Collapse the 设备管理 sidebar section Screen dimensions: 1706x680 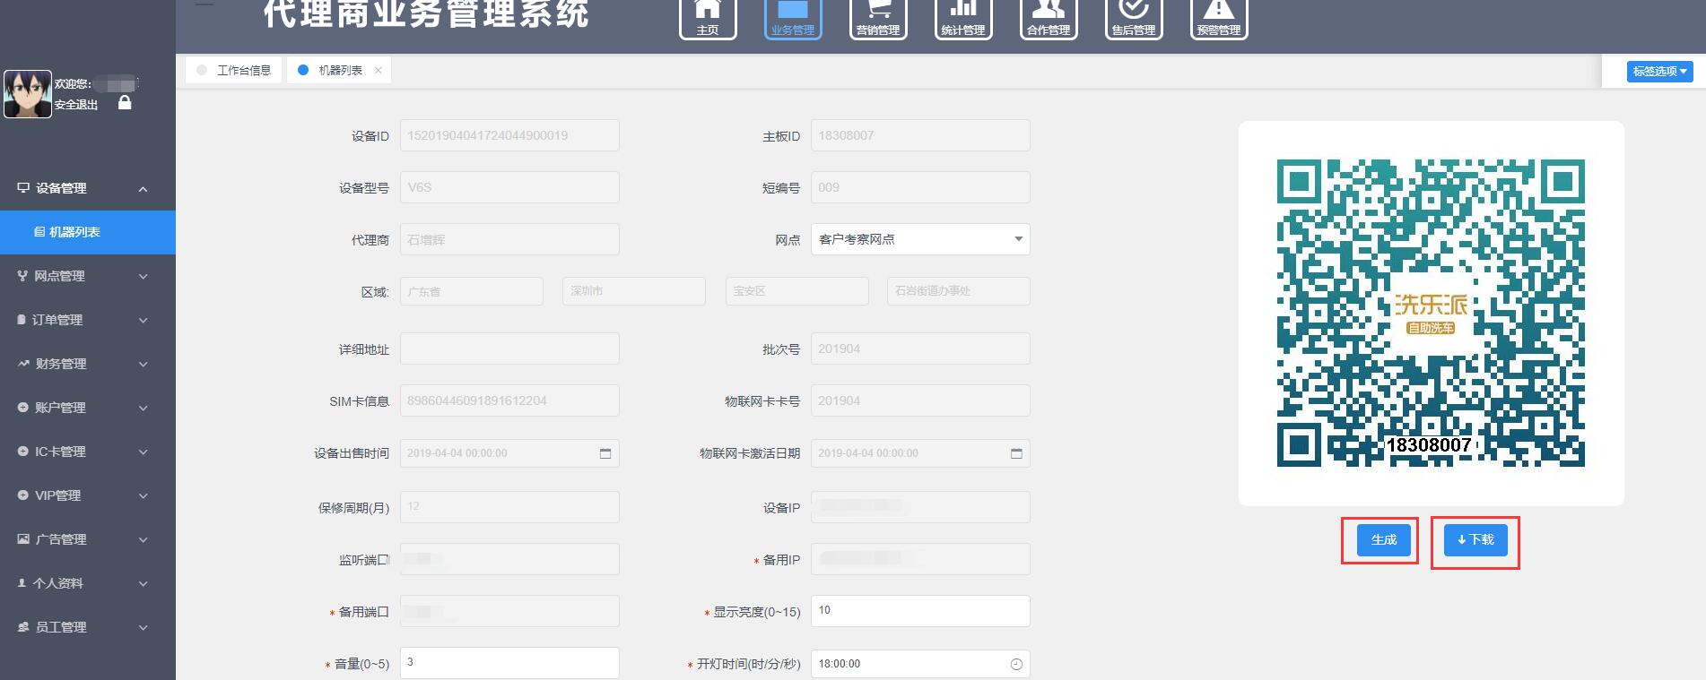(x=143, y=189)
